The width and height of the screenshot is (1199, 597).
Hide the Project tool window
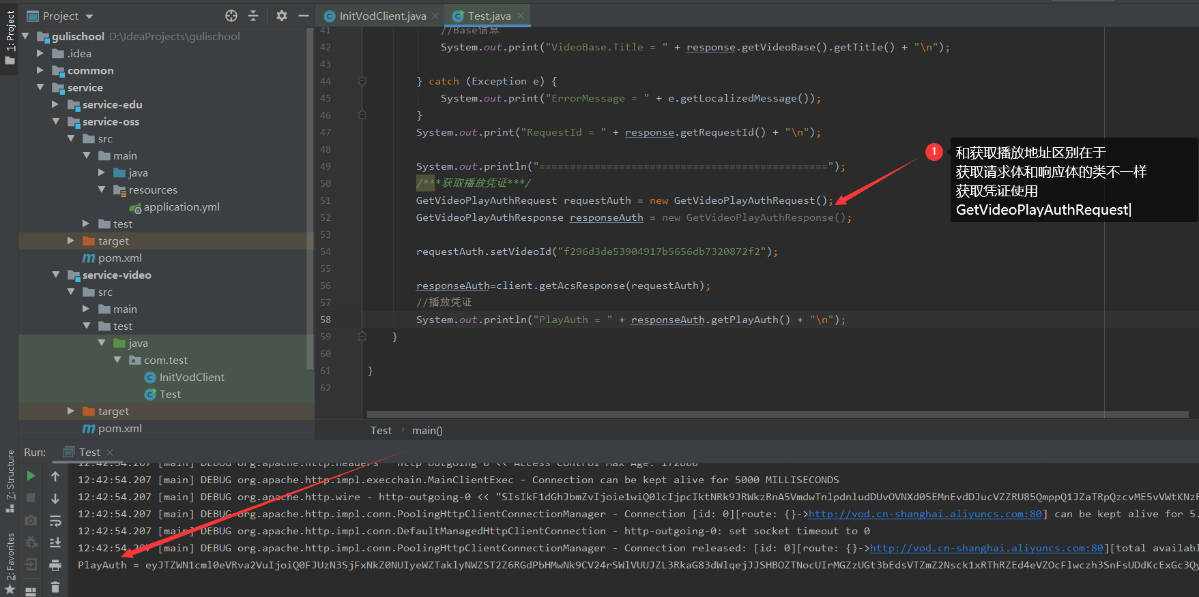[x=304, y=16]
